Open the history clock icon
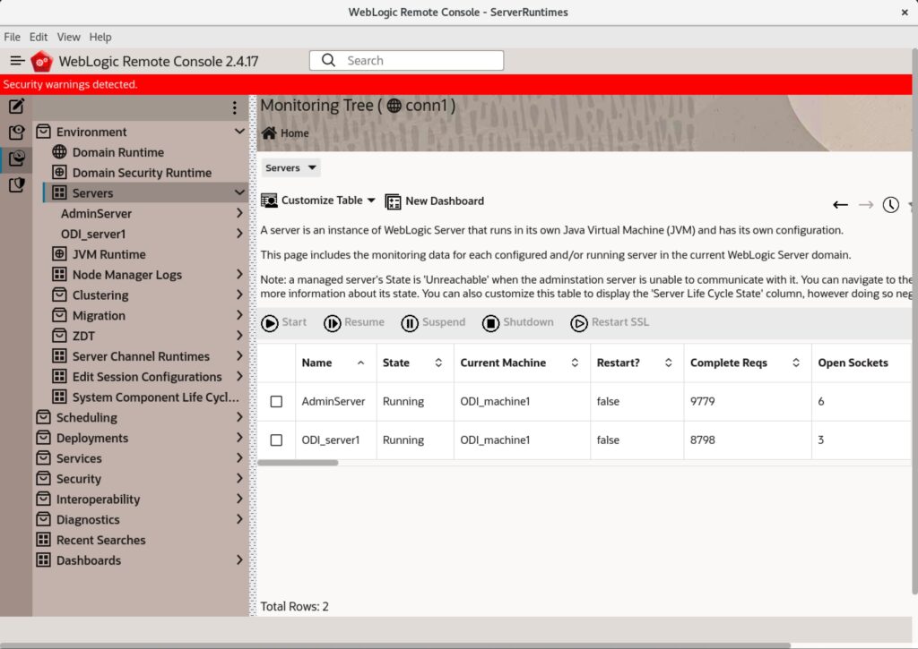 (890, 205)
